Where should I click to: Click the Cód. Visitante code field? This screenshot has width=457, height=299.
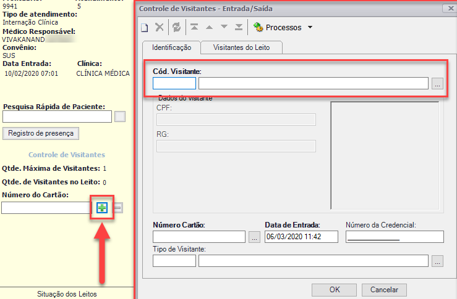pyautogui.click(x=174, y=83)
